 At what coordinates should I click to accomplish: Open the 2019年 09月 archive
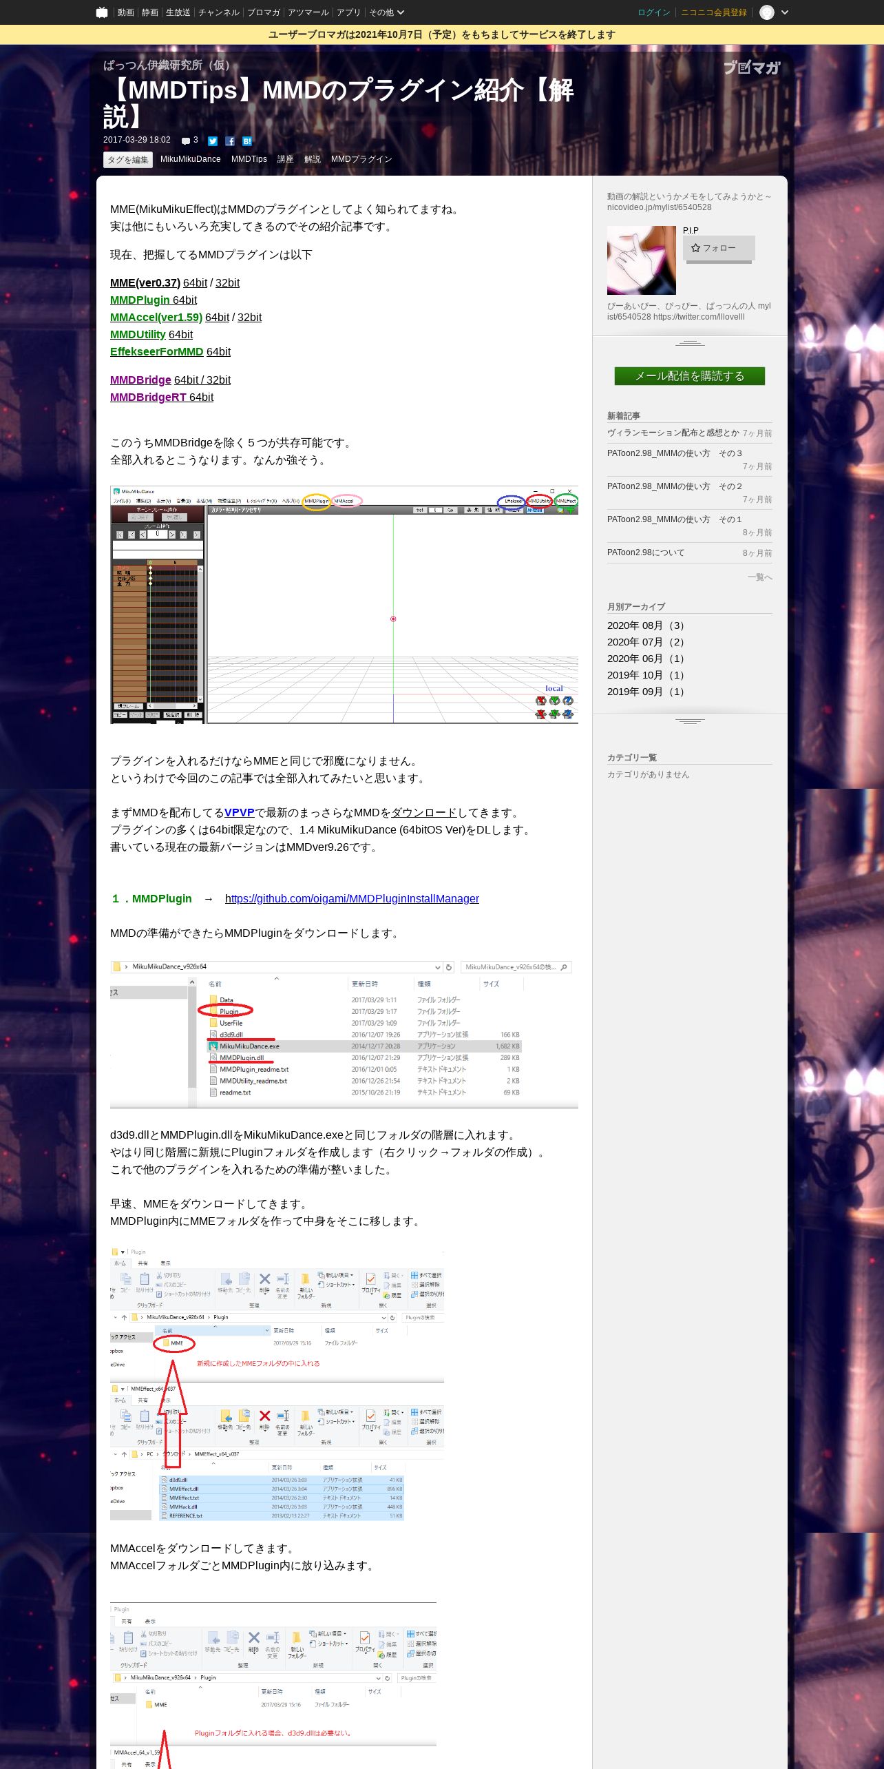pyautogui.click(x=646, y=692)
